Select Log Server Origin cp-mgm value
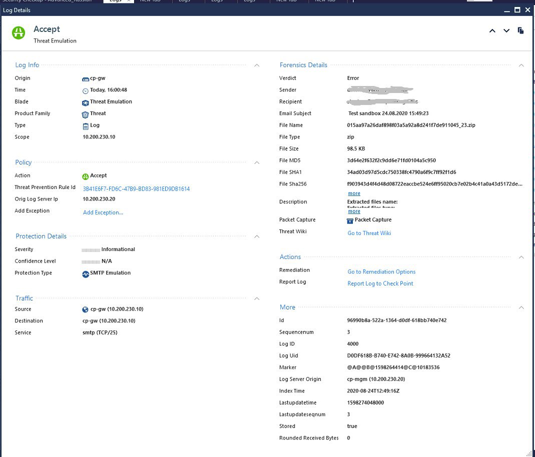Viewport: 535px width, 457px height. (x=376, y=379)
